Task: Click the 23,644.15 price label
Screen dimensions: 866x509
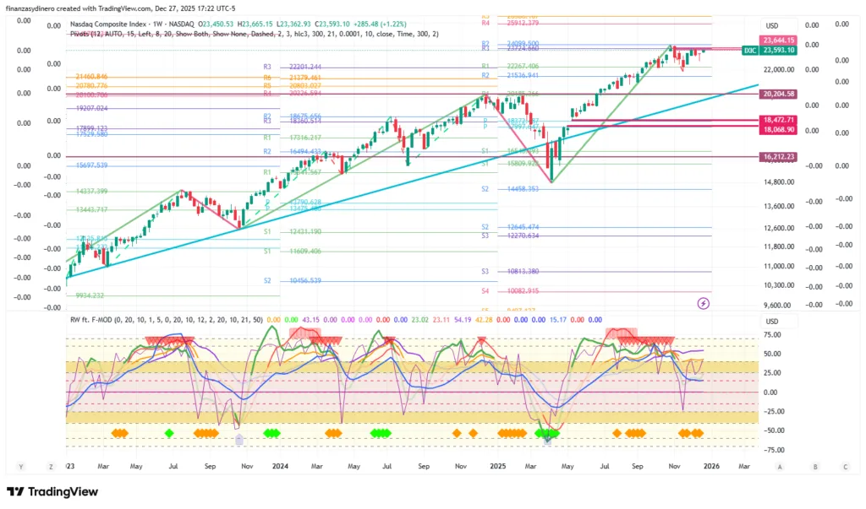Action: (x=779, y=41)
